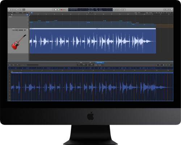Image resolution: width=181 pixels, height=145 pixels.
Task: Click the waveform zoom button
Action: click(156, 13)
